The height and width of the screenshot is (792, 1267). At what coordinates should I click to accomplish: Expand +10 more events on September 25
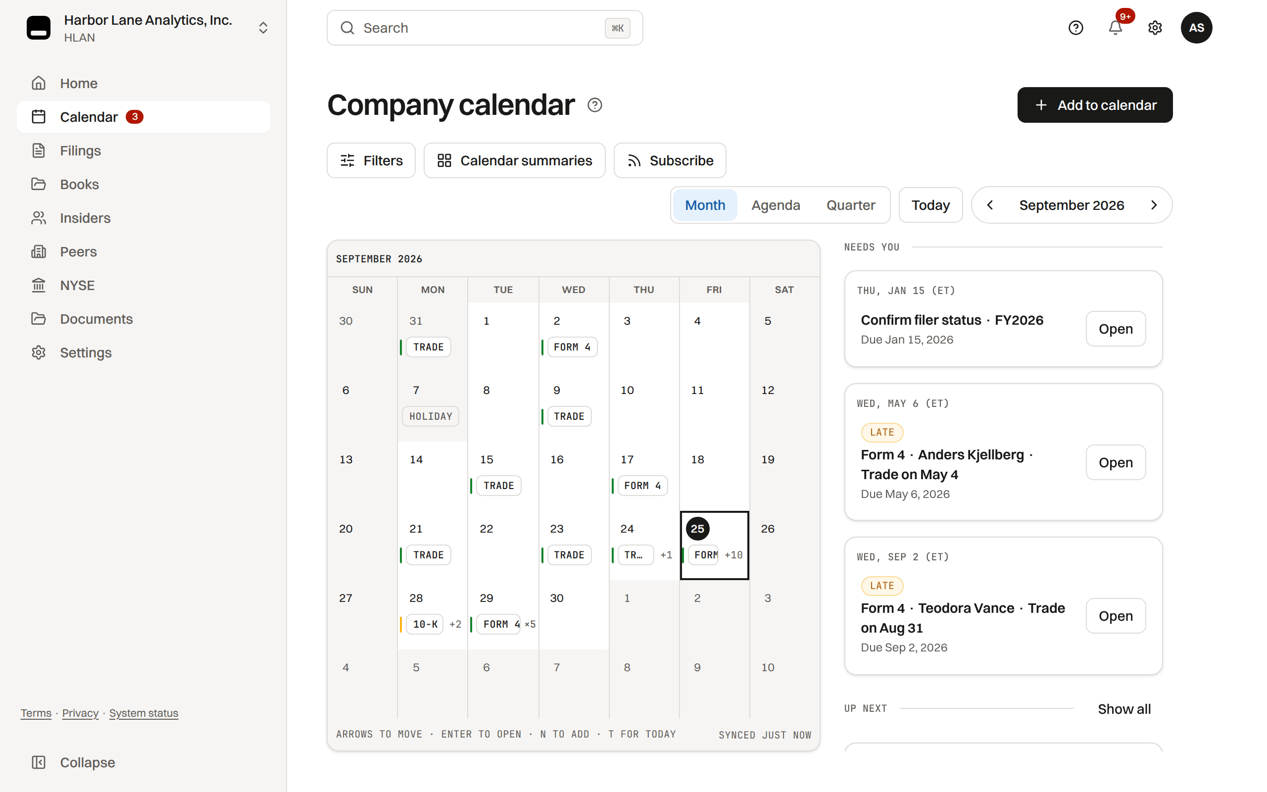(x=733, y=555)
